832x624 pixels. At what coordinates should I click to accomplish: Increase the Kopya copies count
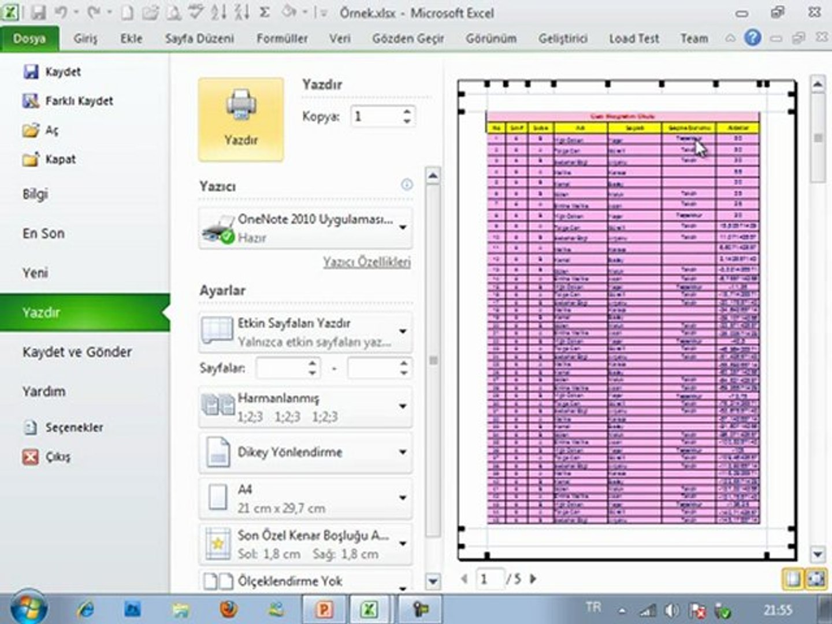click(407, 111)
